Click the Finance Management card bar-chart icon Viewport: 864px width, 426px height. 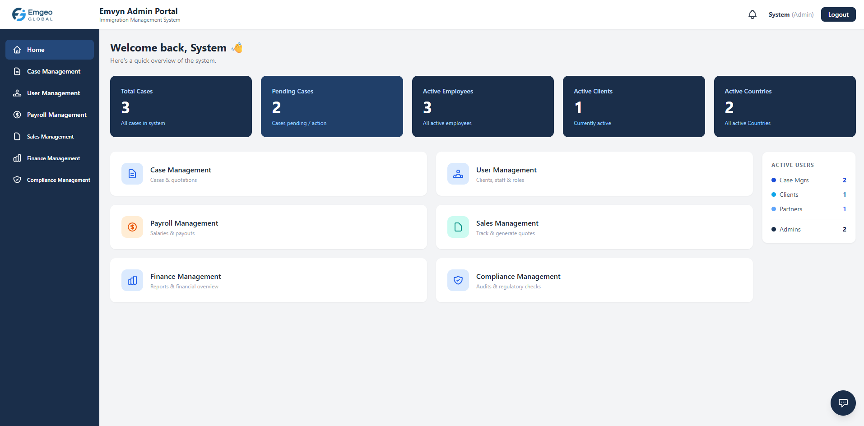132,280
